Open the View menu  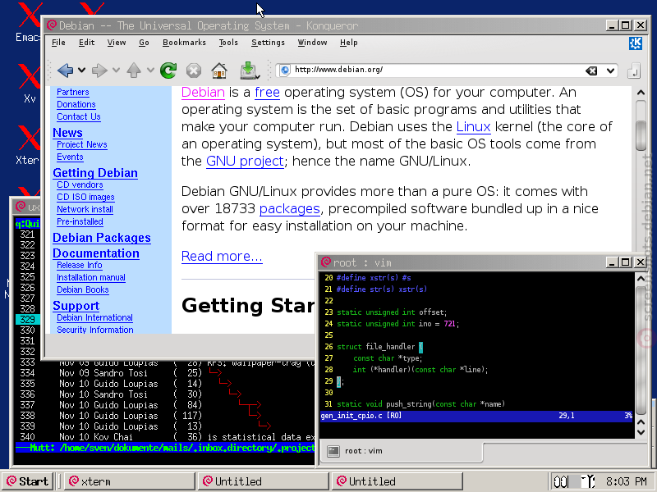[x=116, y=43]
